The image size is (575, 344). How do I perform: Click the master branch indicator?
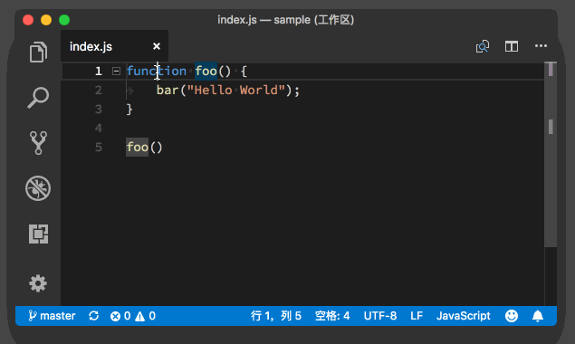pos(52,316)
